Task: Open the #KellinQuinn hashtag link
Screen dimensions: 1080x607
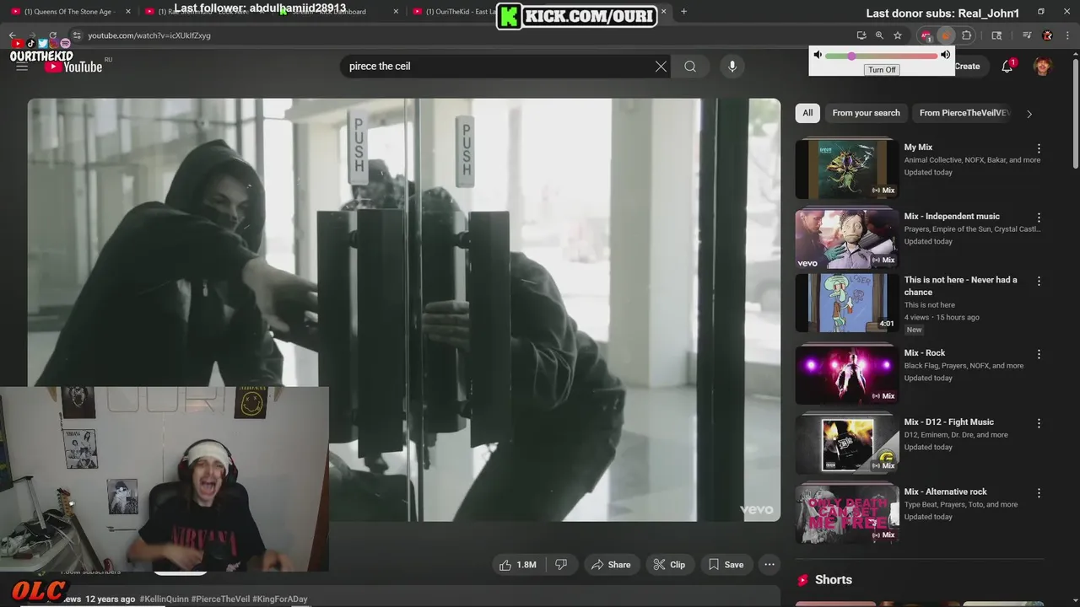Action: (x=165, y=599)
